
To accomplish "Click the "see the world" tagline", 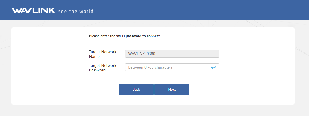I will [x=76, y=11].
